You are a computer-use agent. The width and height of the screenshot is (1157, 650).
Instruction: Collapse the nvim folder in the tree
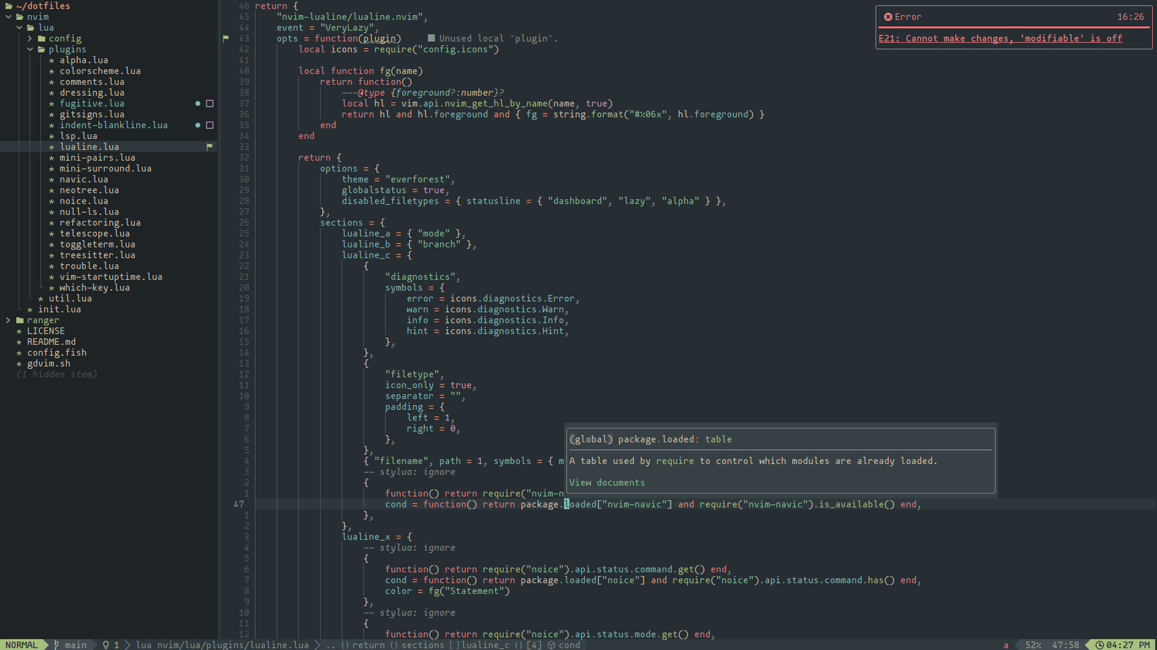coord(8,17)
